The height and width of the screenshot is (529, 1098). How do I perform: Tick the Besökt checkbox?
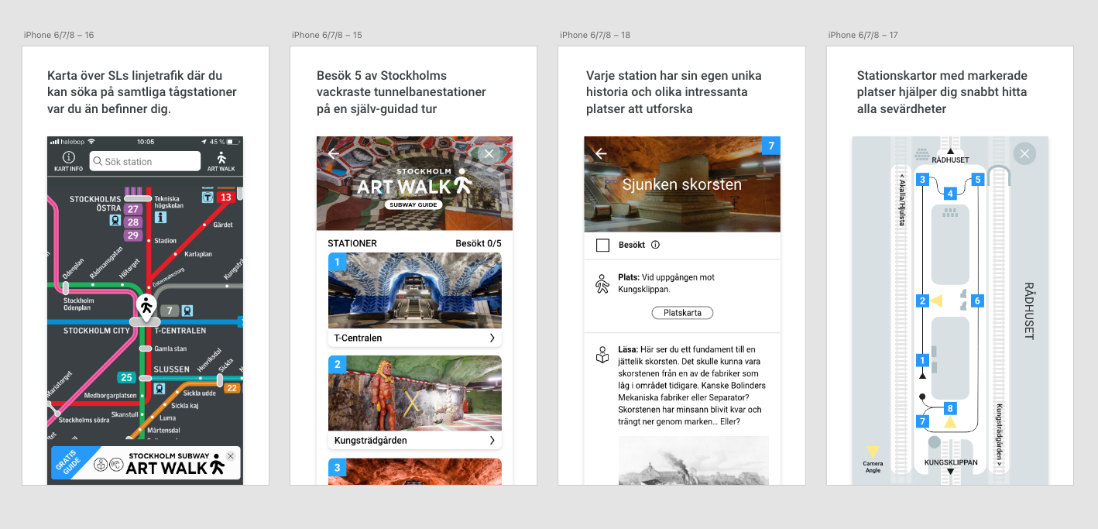pyautogui.click(x=603, y=246)
